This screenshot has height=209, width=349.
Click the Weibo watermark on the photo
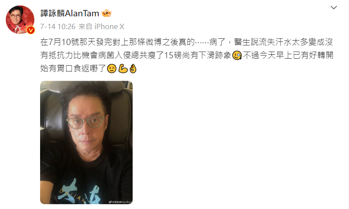[x=120, y=202]
